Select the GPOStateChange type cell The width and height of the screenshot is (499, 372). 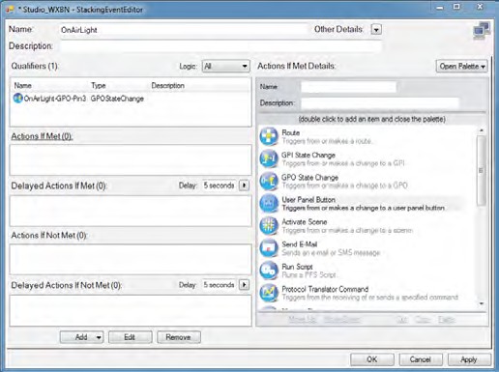tap(117, 99)
